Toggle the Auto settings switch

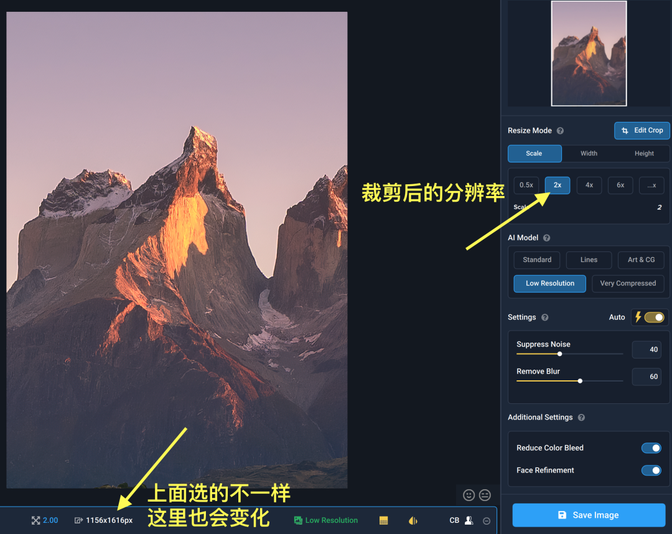click(654, 317)
